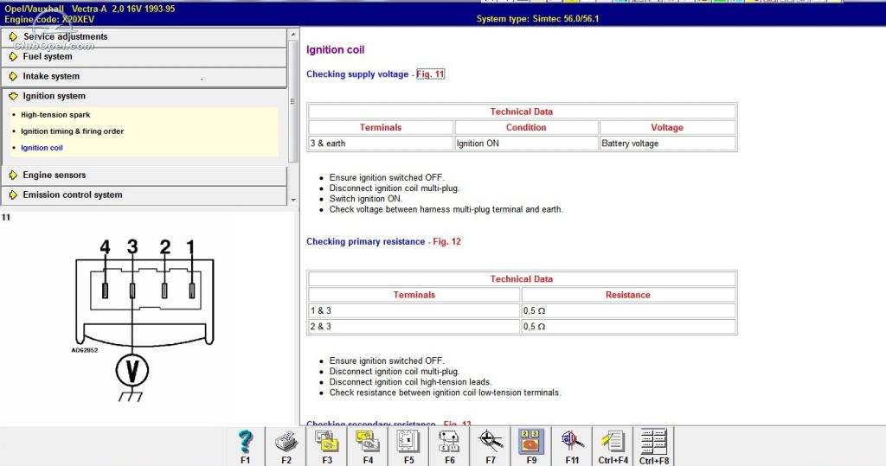Click the 'Ignition coil' page title
This screenshot has height=466, width=886.
[x=335, y=49]
